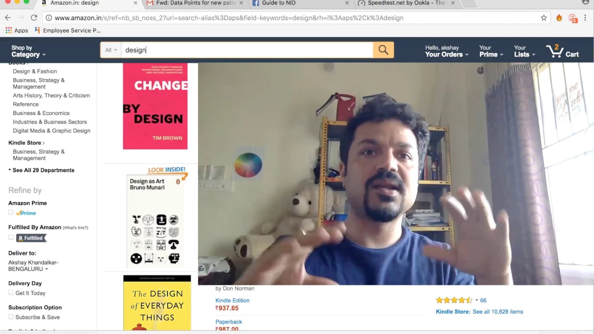Click the red badge extension icon
Image resolution: width=594 pixels, height=334 pixels.
tap(573, 18)
